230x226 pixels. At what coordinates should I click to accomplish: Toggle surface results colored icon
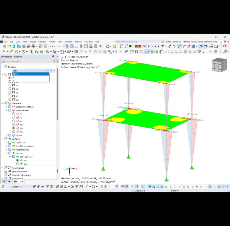pyautogui.click(x=152, y=52)
